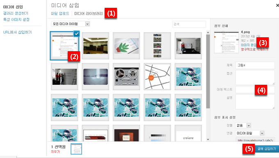Focus the 검색 search field
The width and height of the screenshot is (279, 158).
tap(189, 24)
